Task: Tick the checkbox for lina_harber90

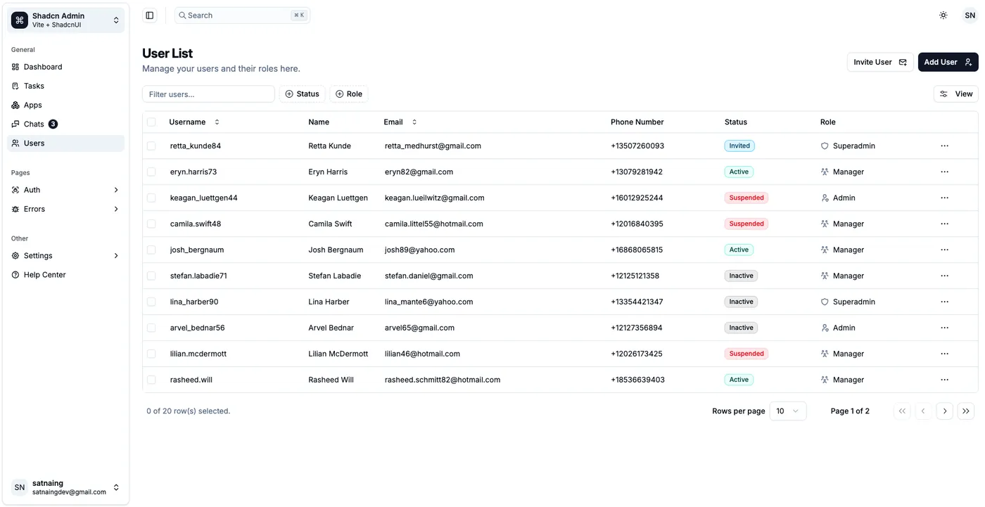Action: pyautogui.click(x=151, y=302)
